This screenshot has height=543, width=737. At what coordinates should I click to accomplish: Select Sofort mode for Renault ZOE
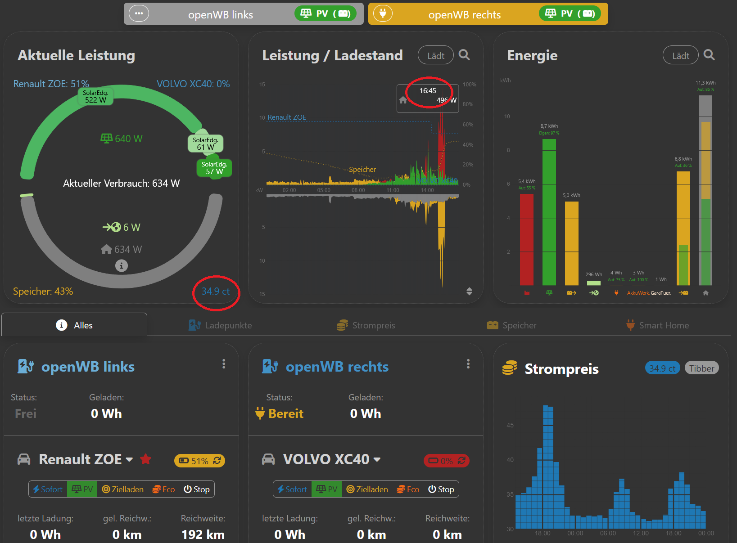click(x=48, y=489)
